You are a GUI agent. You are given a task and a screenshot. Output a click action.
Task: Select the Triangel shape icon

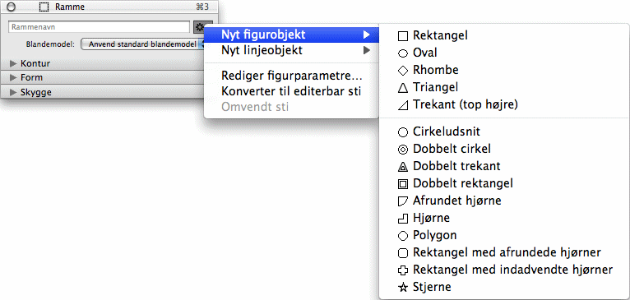coord(402,88)
